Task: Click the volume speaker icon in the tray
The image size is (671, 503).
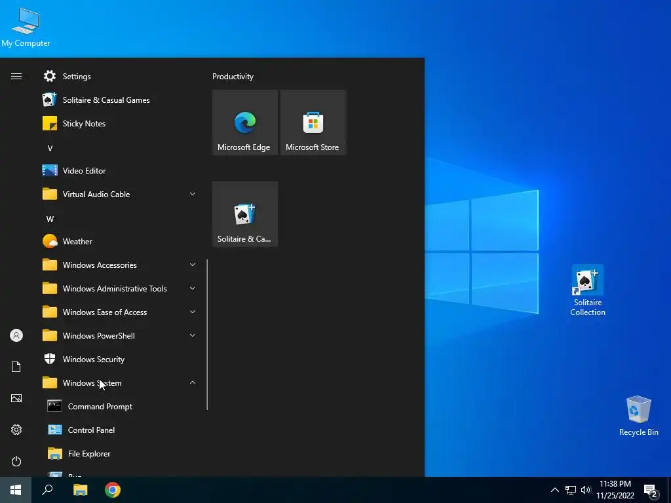Action: pyautogui.click(x=586, y=490)
